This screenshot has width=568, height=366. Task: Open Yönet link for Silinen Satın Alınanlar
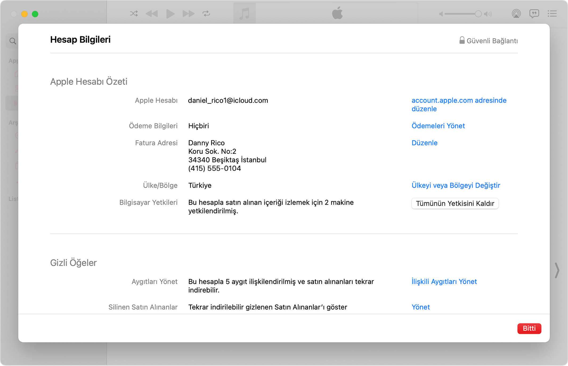click(421, 307)
